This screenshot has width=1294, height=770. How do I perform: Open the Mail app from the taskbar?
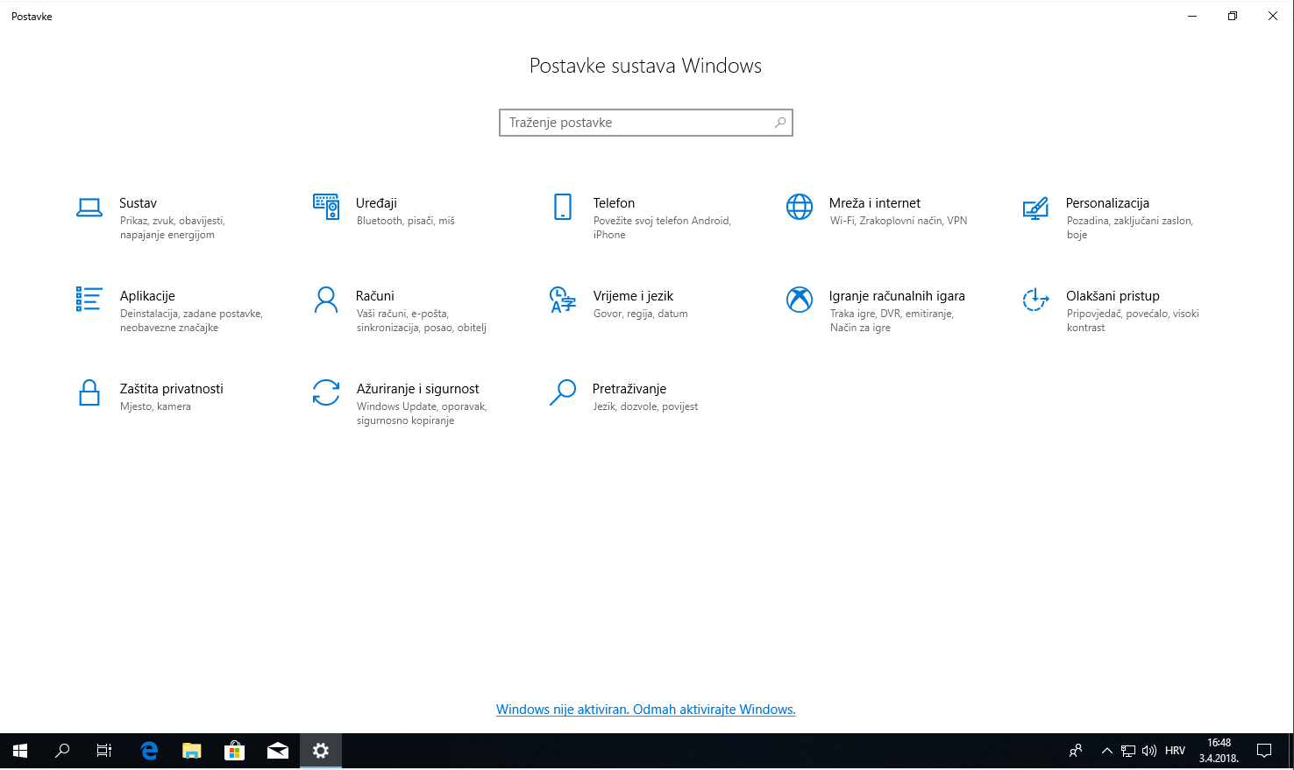tap(278, 751)
